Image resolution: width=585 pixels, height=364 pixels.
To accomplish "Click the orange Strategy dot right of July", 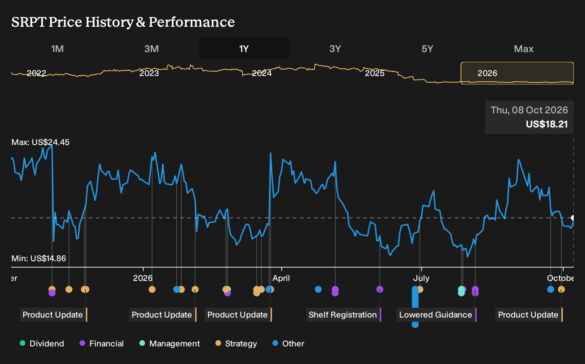I will coord(420,289).
